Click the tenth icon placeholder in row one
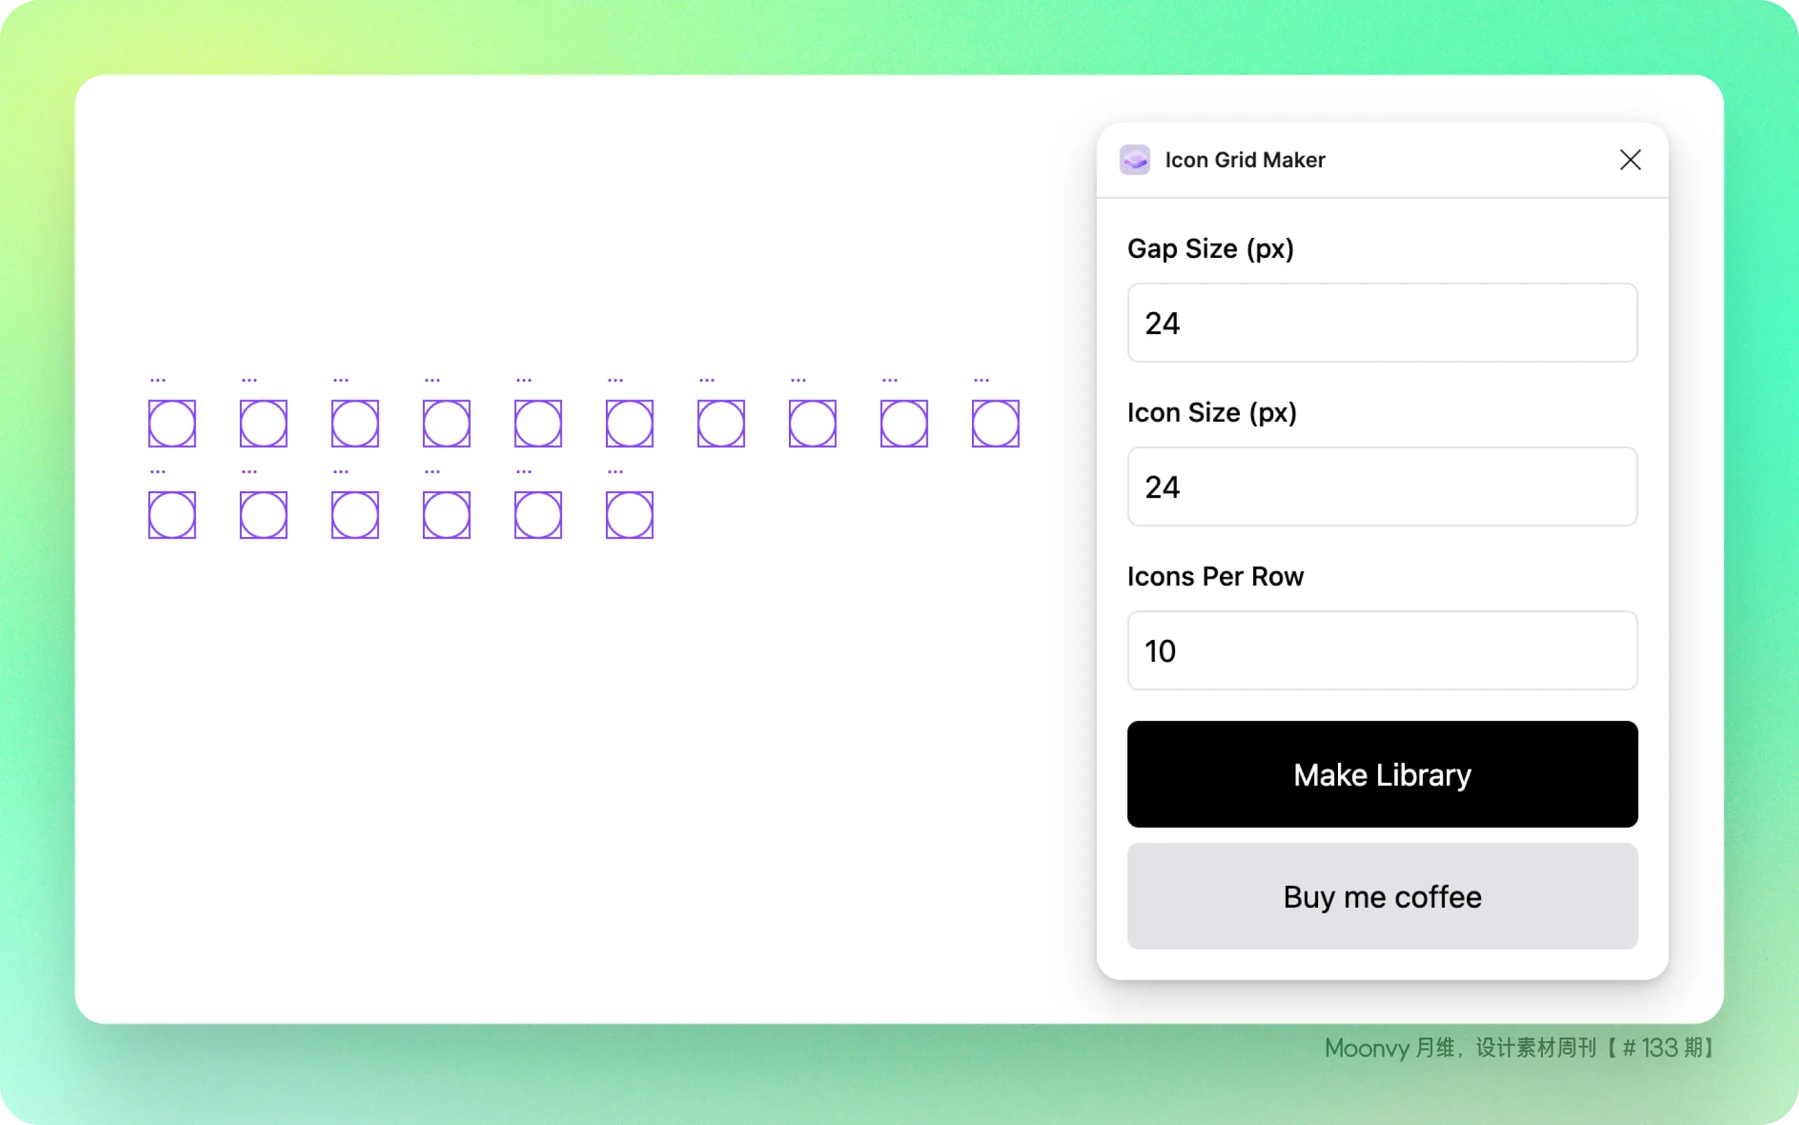Screen dimensions: 1799x1125 point(997,420)
